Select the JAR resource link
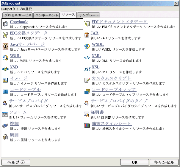180x167 pixels. (x=95, y=33)
